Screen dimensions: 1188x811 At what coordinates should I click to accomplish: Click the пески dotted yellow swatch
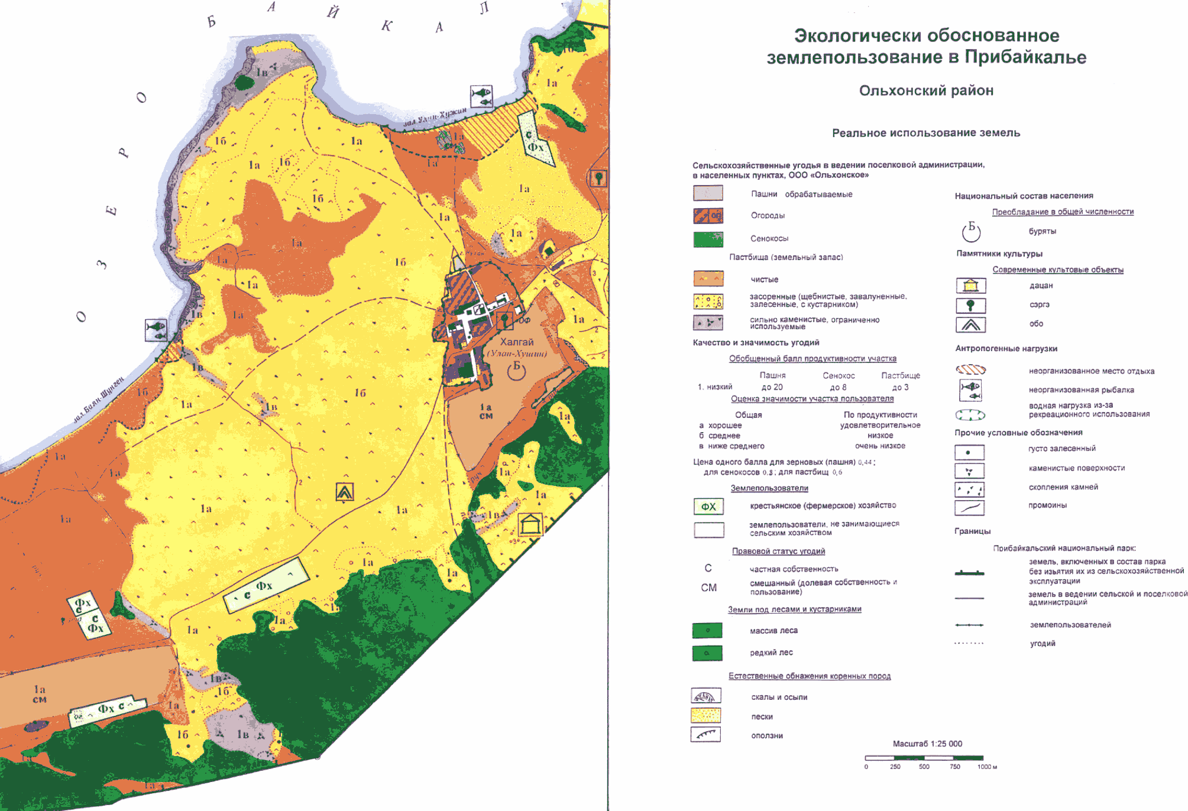click(706, 715)
